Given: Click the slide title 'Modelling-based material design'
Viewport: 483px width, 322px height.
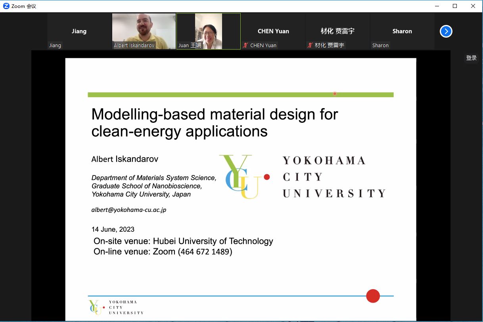Looking at the screenshot, I should click(215, 114).
